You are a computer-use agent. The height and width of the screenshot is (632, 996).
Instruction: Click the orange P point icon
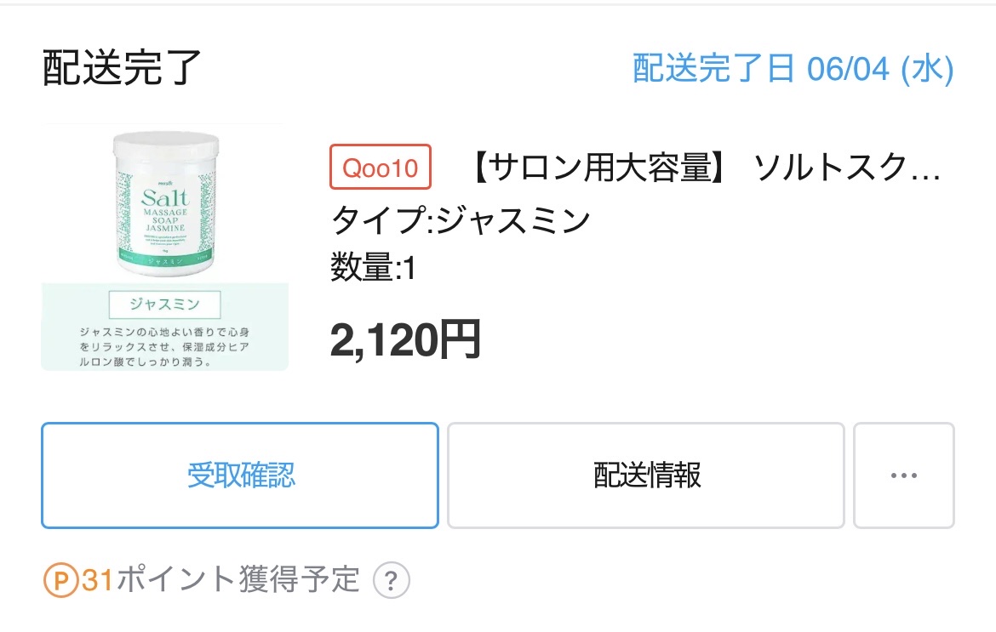[61, 581]
